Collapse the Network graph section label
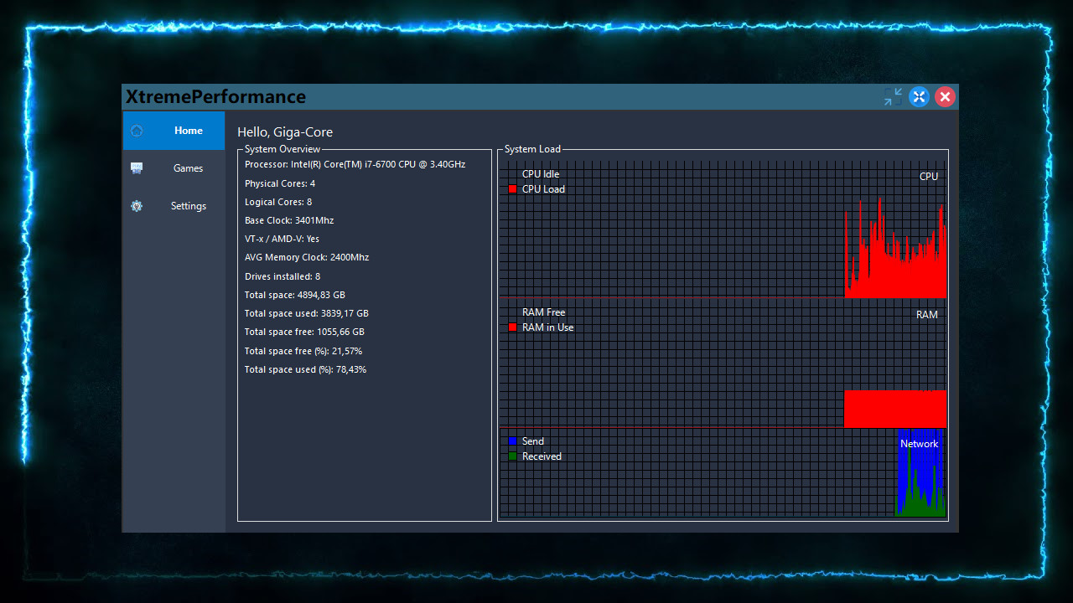 [x=919, y=443]
